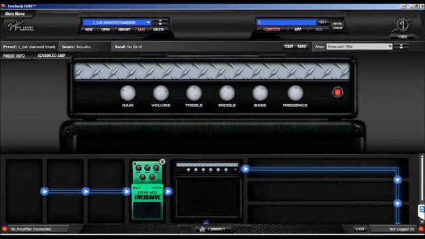Click signal arrow entering the Overdrive pedal

pyautogui.click(x=127, y=192)
